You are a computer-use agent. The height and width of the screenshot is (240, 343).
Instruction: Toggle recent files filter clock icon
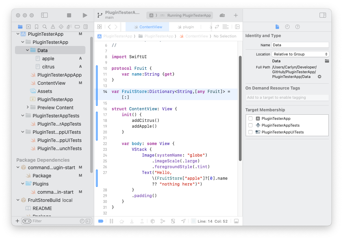82,221
